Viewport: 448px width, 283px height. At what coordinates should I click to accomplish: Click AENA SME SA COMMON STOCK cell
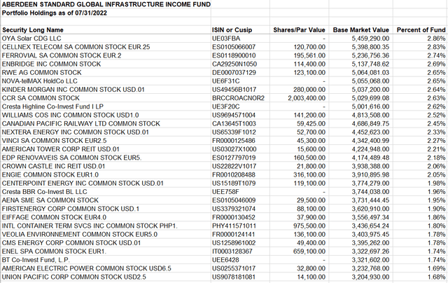[x=50, y=200]
